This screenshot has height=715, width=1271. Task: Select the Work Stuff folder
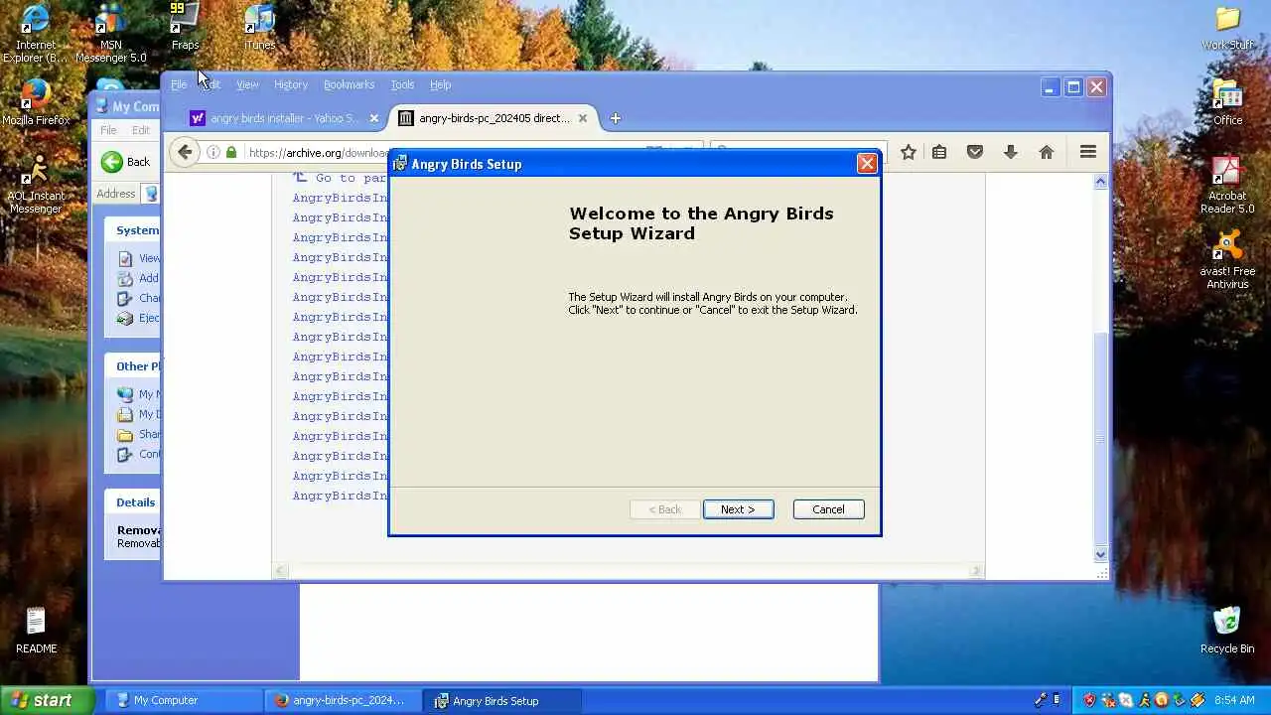coord(1227,27)
